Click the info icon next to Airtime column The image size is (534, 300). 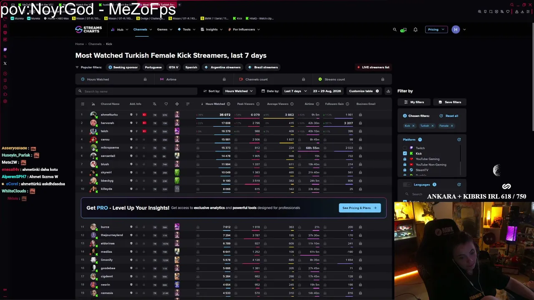tap(317, 104)
